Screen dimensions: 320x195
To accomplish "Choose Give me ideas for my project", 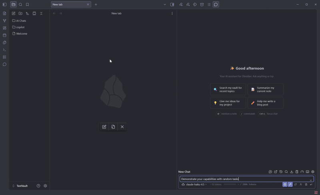I will [x=228, y=103].
